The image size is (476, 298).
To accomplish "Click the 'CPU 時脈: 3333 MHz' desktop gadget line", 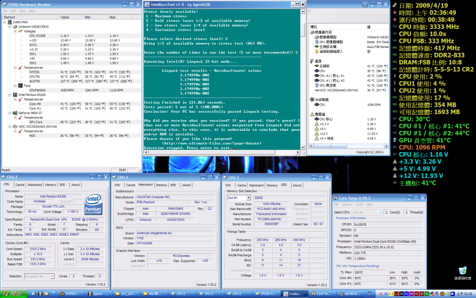I will [x=429, y=27].
